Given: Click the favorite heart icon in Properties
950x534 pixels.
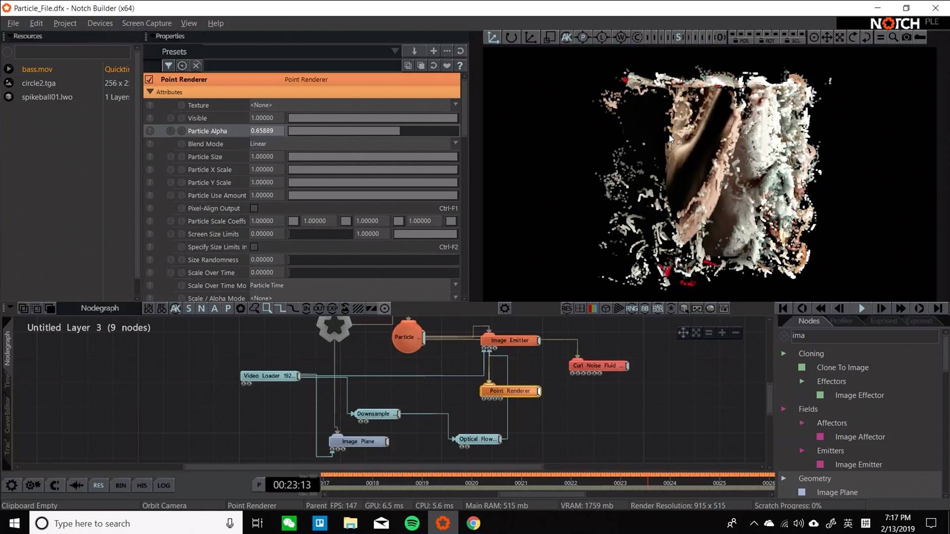Looking at the screenshot, I should click(447, 65).
